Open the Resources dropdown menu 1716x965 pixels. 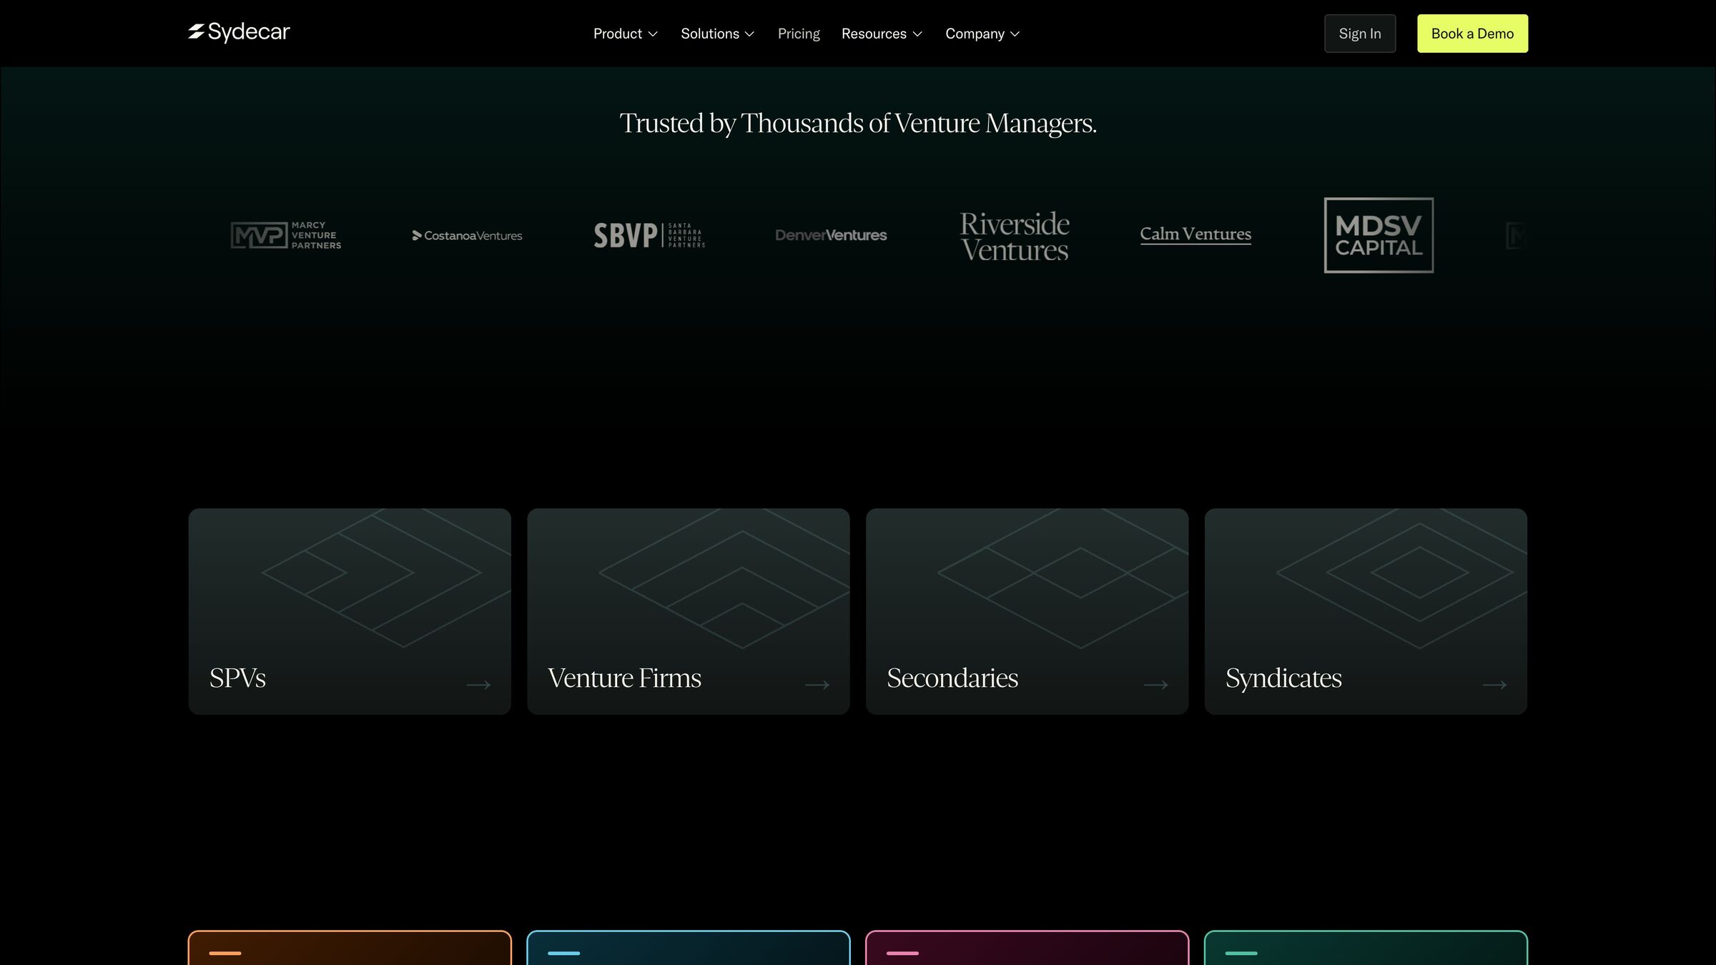882,34
